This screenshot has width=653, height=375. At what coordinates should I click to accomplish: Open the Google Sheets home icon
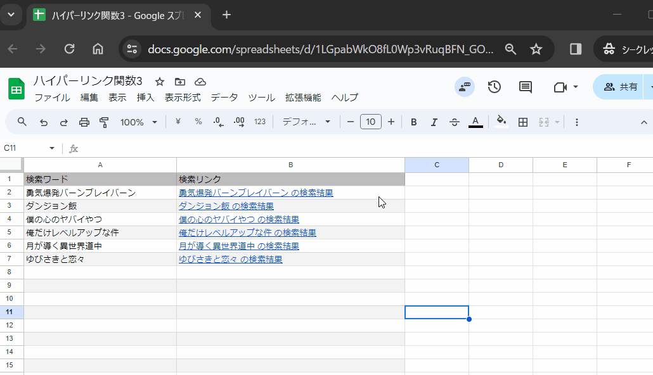coord(16,89)
